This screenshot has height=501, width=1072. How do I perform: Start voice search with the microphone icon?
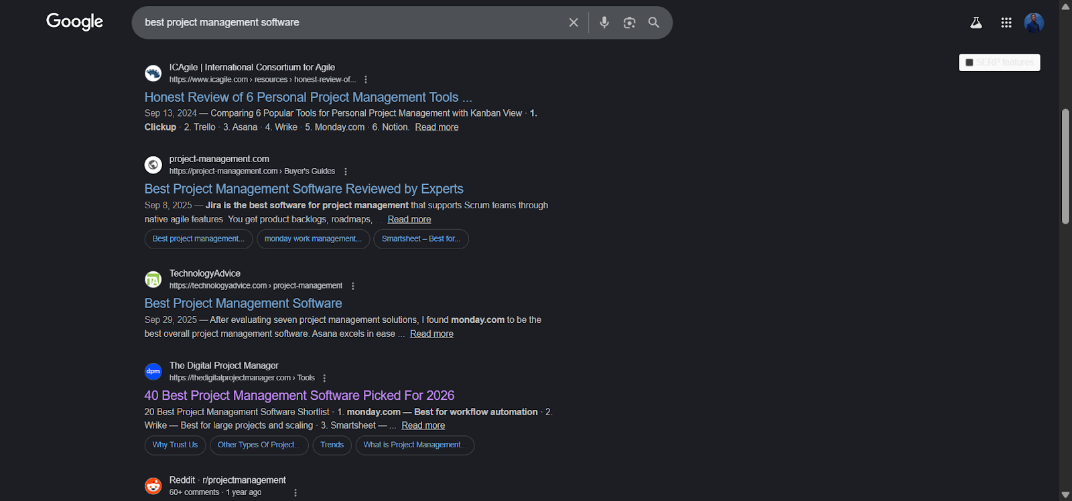604,23
